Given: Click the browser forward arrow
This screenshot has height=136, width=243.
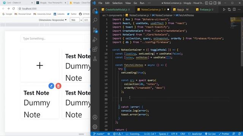Looking at the screenshot, I should coord(8,9).
